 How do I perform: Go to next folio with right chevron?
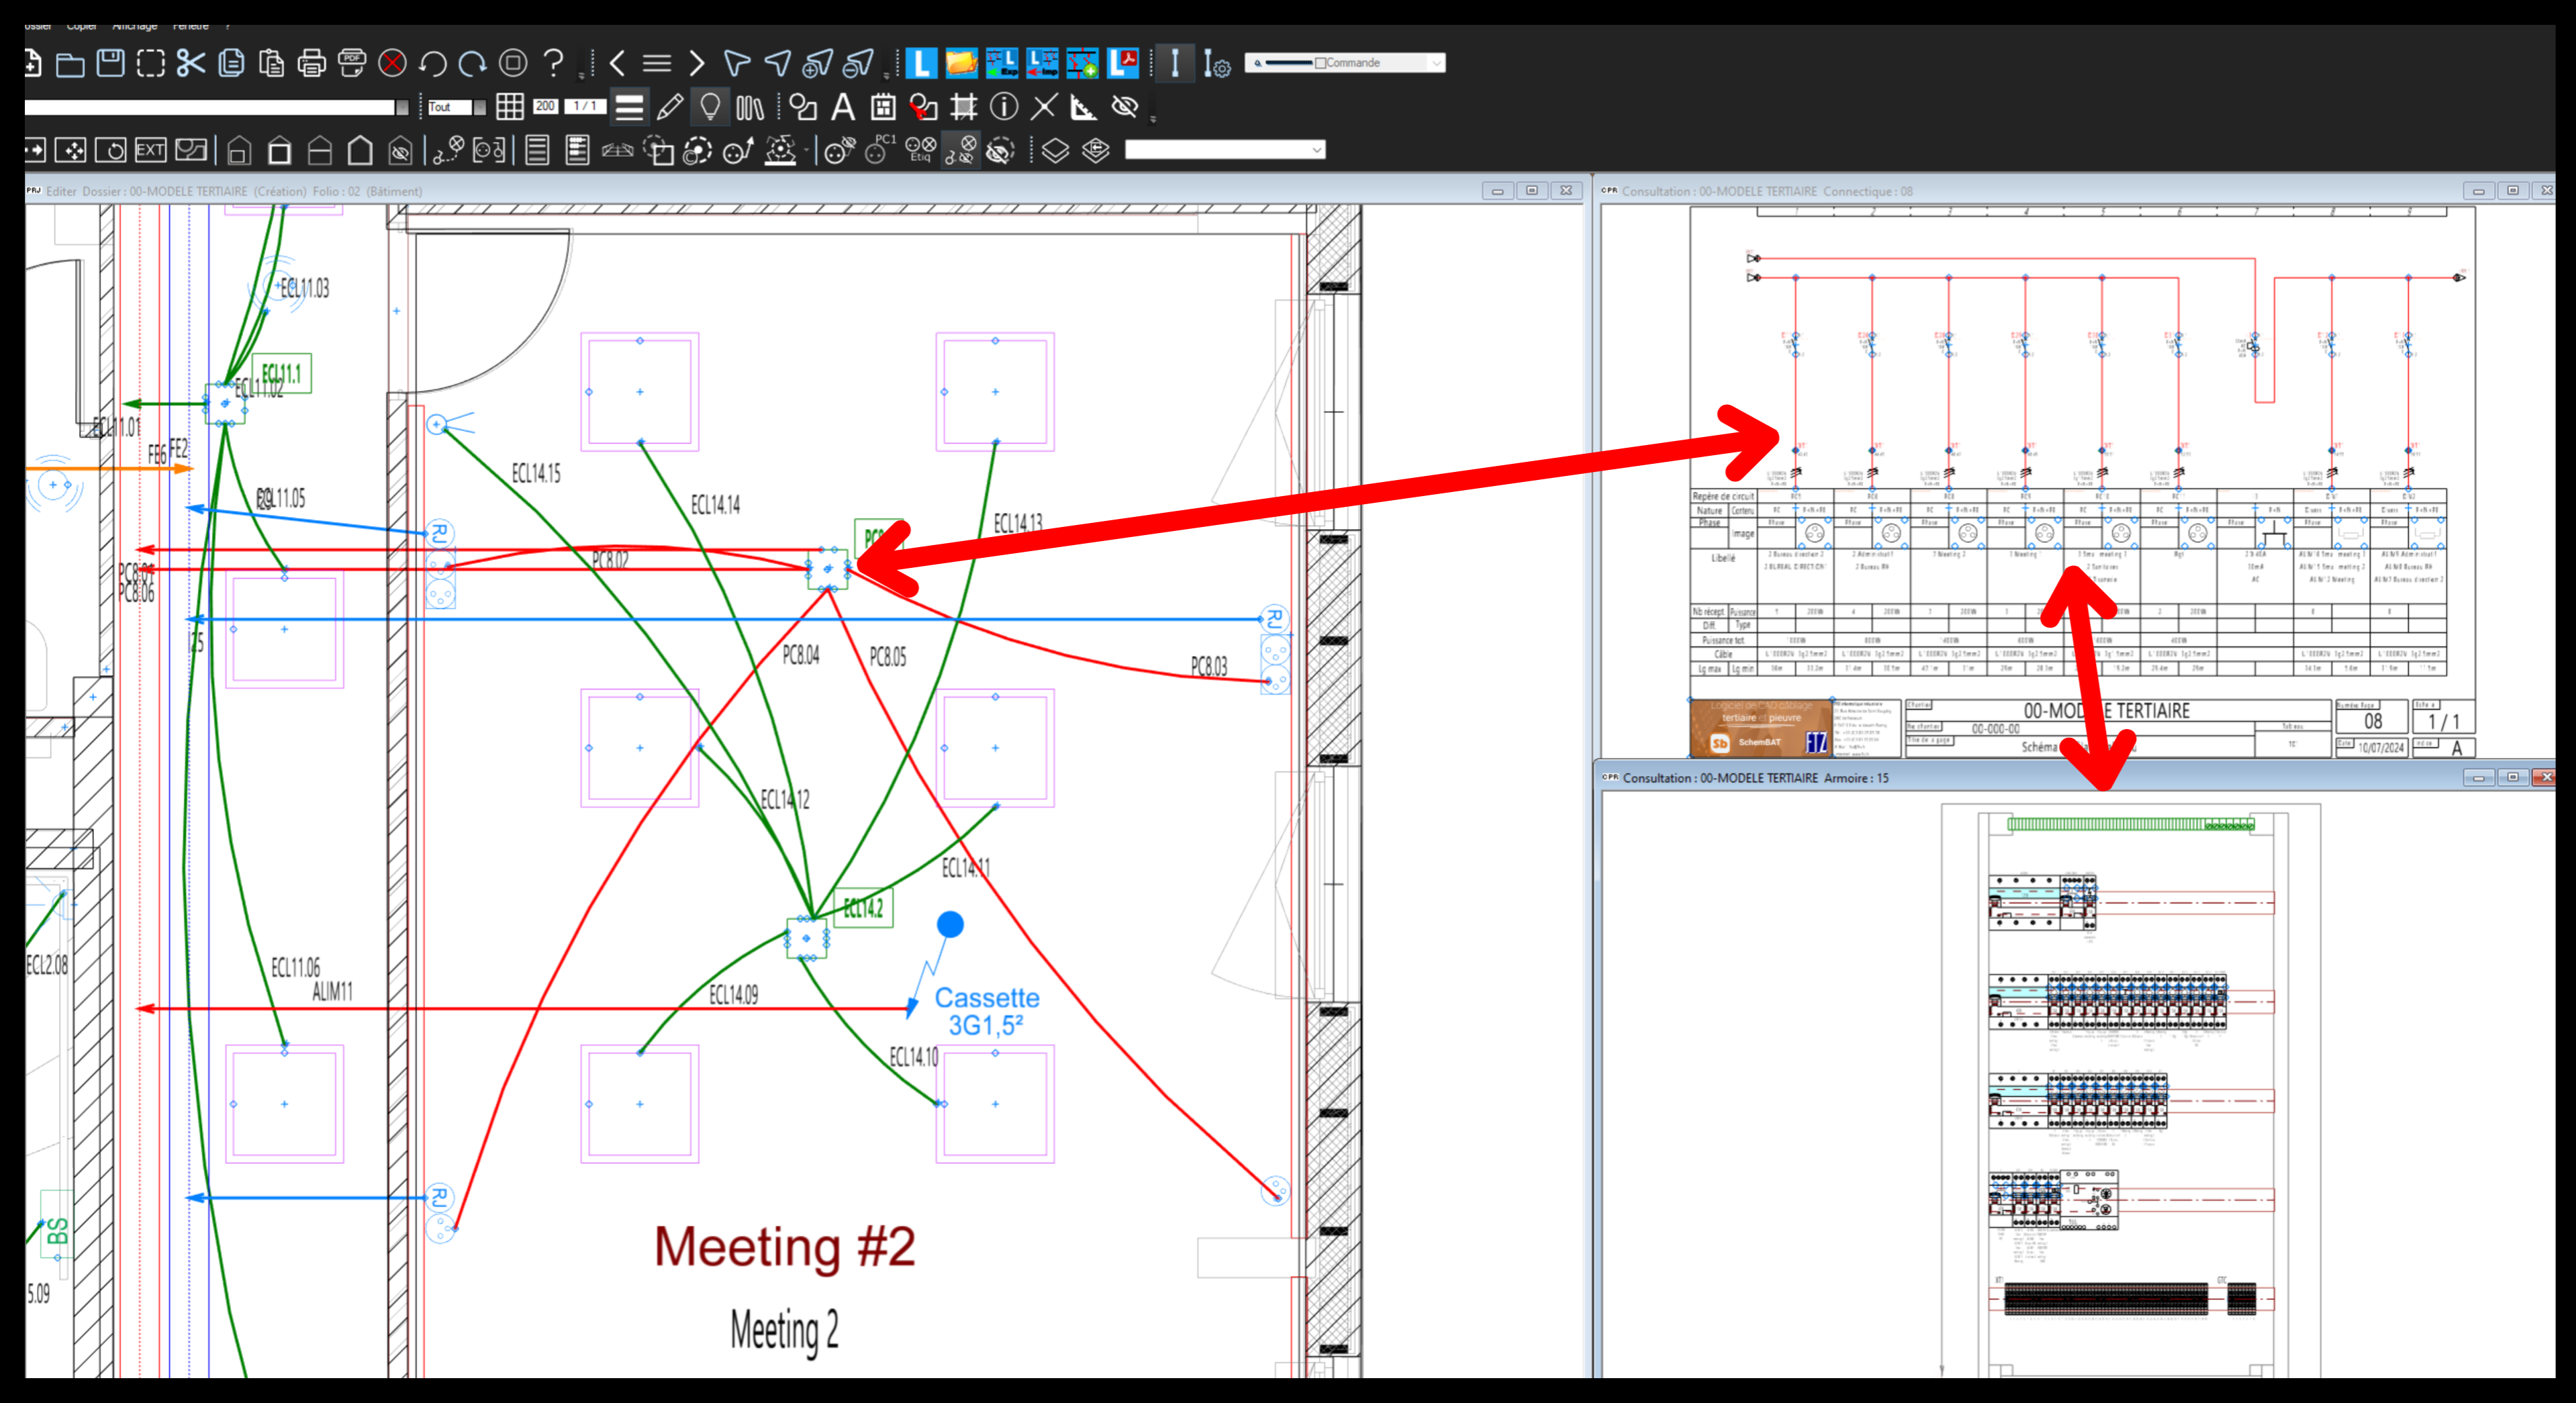(x=697, y=63)
